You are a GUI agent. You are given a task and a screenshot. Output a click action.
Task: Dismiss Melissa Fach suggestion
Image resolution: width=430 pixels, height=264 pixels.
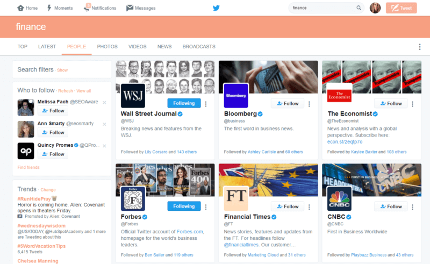[104, 102]
